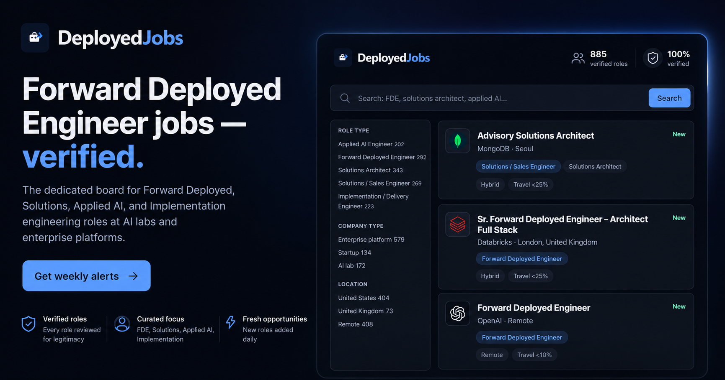725x380 pixels.
Task: Click the DeployedJobs wordmark in the app panel
Action: pyautogui.click(x=393, y=58)
